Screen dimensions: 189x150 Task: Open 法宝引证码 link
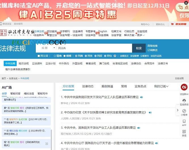[156, 56]
